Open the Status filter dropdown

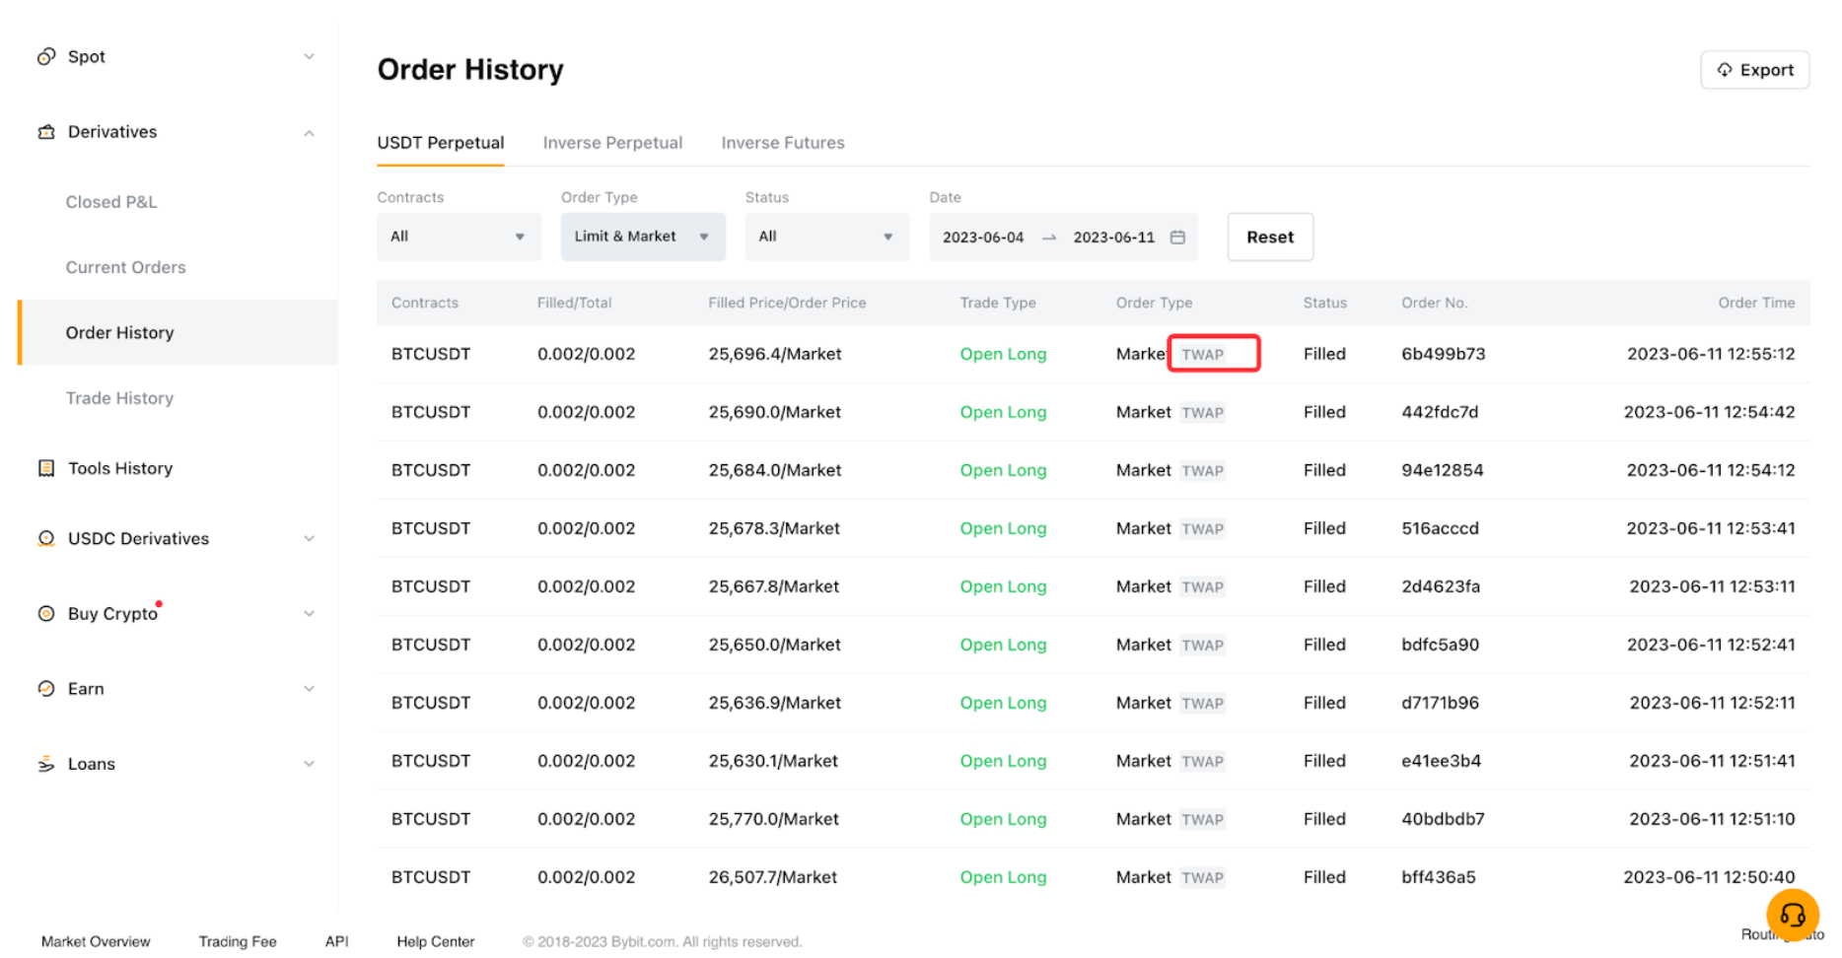tap(826, 238)
